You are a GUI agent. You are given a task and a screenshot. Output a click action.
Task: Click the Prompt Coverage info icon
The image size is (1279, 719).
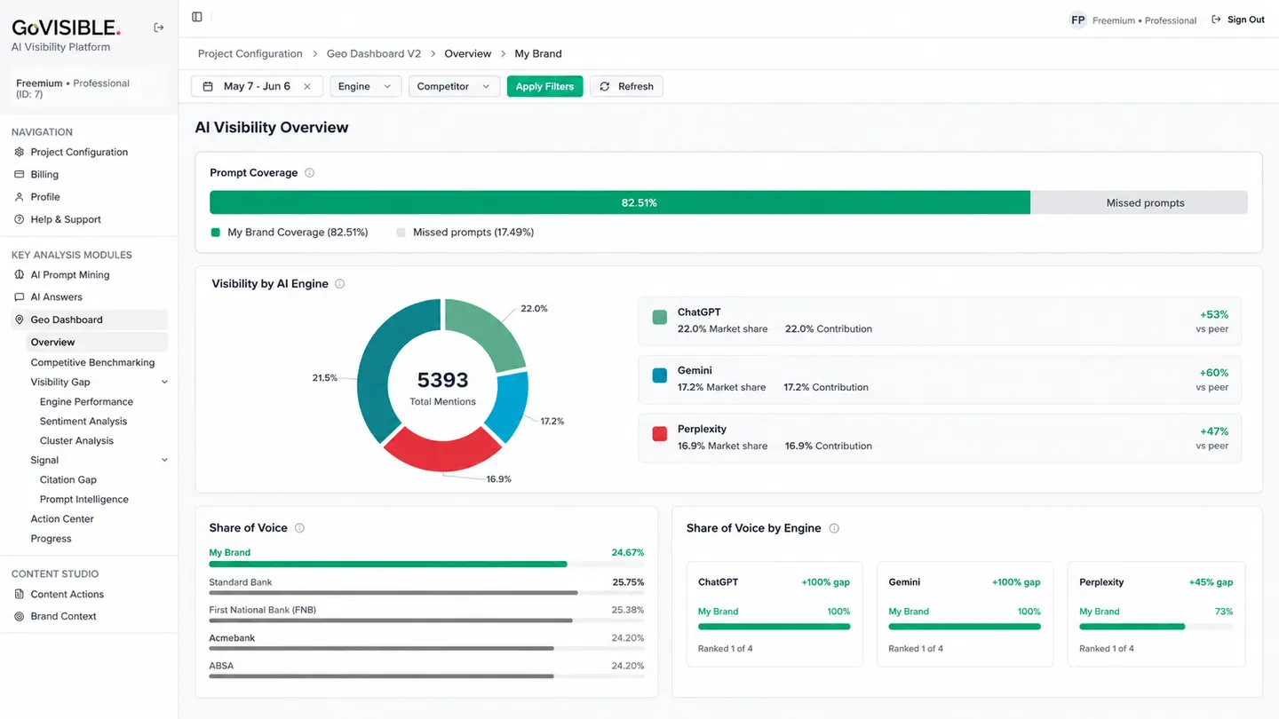point(309,172)
